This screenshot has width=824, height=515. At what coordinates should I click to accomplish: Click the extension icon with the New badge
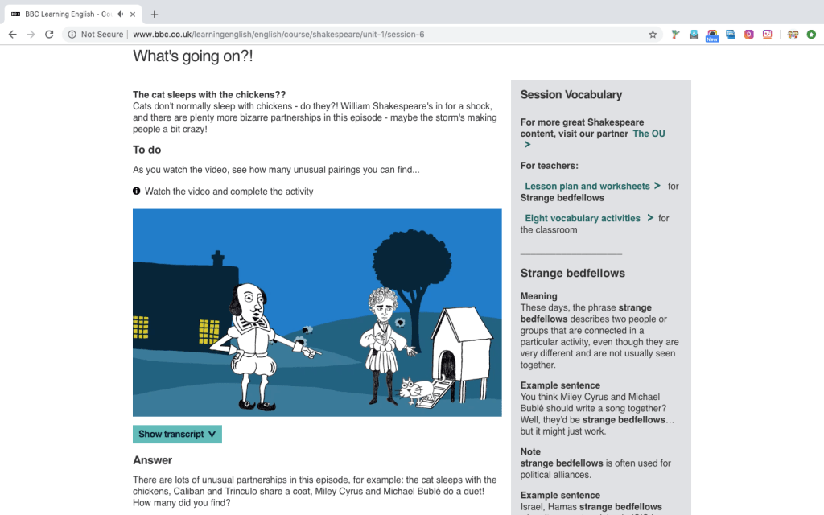pyautogui.click(x=711, y=35)
